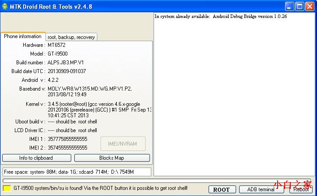Switch to the Phone information tab
Viewport: 317px width, 196px height.
click(x=23, y=36)
